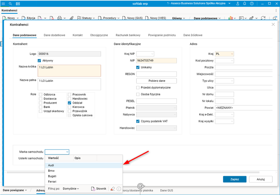This screenshot has width=280, height=195.
Task: Expand Dane powiązane dropdown
Action: pyautogui.click(x=15, y=190)
